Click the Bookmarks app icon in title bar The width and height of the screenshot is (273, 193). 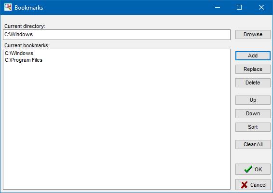pyautogui.click(x=8, y=7)
